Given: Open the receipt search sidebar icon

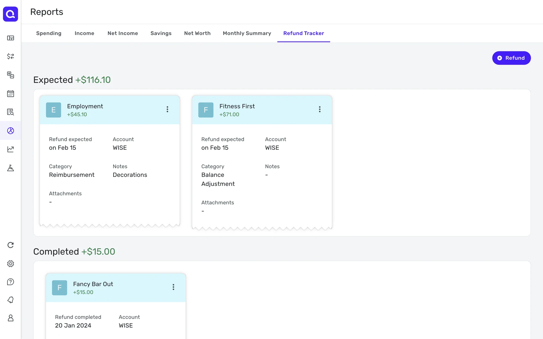Looking at the screenshot, I should pyautogui.click(x=10, y=112).
